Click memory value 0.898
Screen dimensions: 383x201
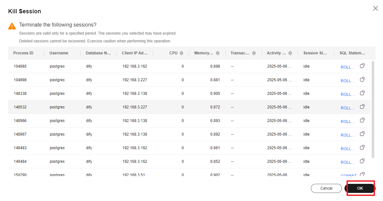(215, 66)
